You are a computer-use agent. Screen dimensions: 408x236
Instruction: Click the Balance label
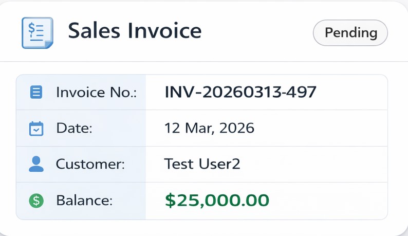coord(84,201)
